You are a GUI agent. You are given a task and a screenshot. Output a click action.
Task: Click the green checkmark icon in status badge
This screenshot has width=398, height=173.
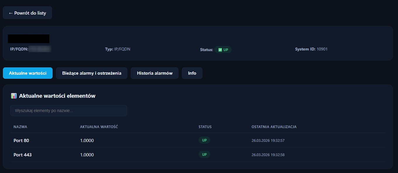coord(220,50)
